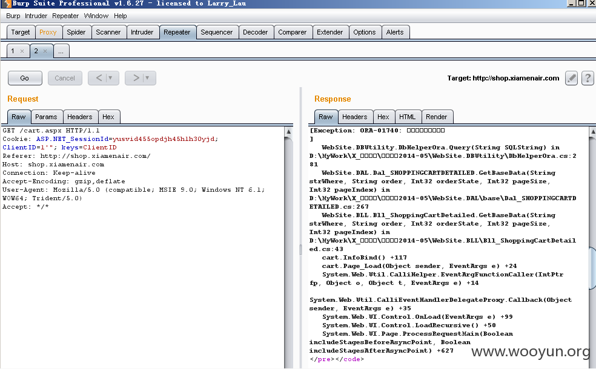Select Response Raw view tab

tap(326, 117)
